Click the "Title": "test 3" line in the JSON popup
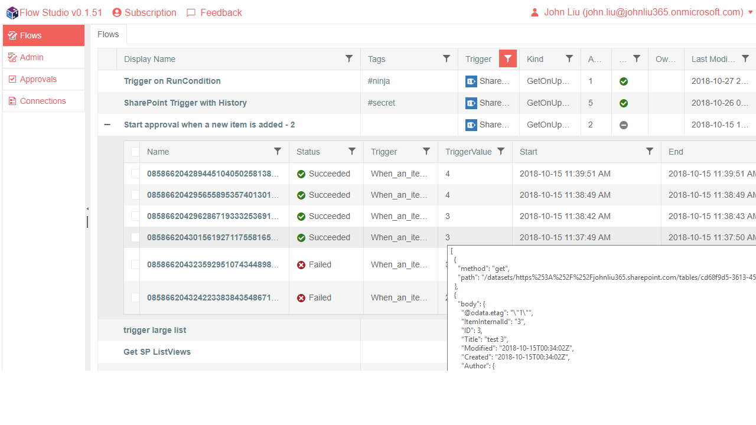Image resolution: width=756 pixels, height=425 pixels. pyautogui.click(x=485, y=339)
